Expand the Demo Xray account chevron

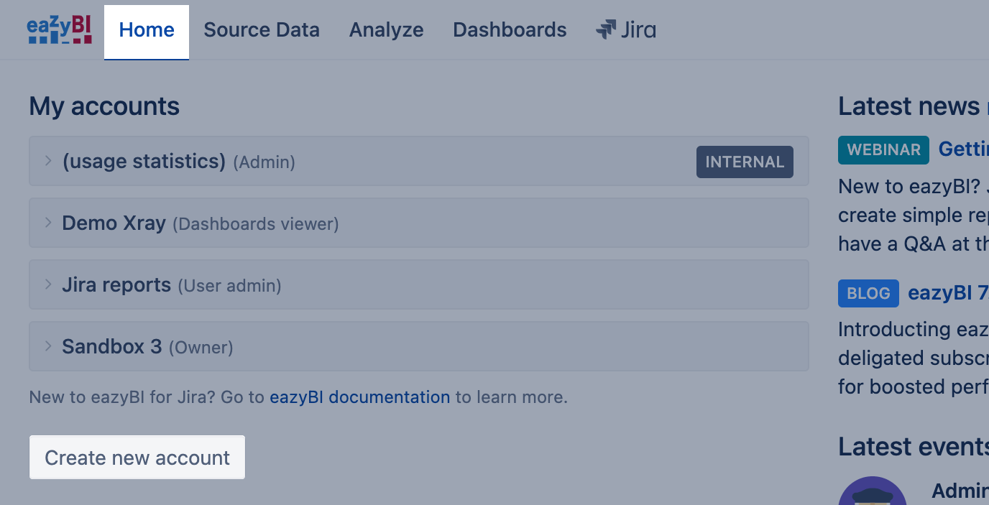point(48,223)
